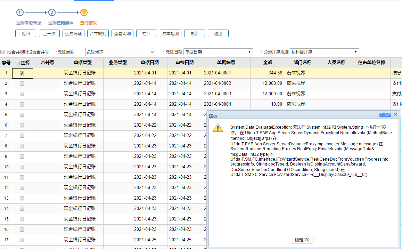The width and height of the screenshot is (402, 249).
Task: Run 成本检测 check
Action: point(171,34)
